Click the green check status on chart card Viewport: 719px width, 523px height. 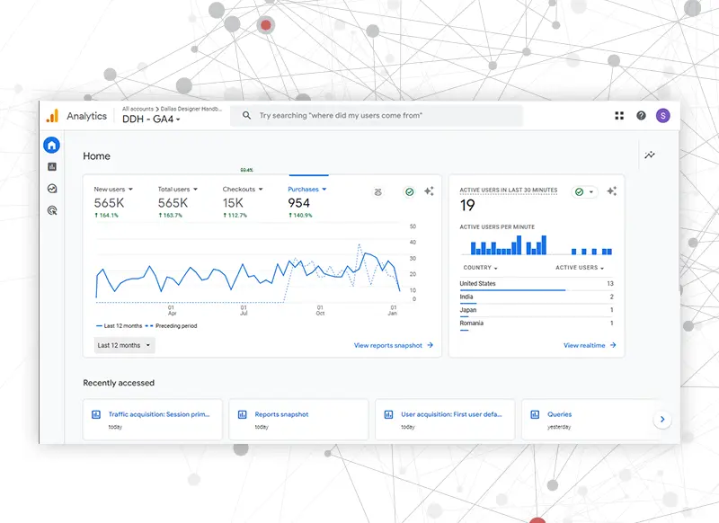coord(409,192)
